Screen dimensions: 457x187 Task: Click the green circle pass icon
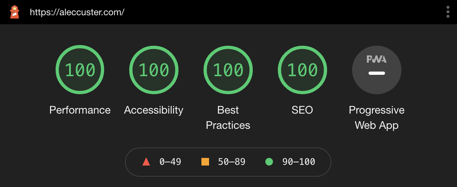pos(269,162)
